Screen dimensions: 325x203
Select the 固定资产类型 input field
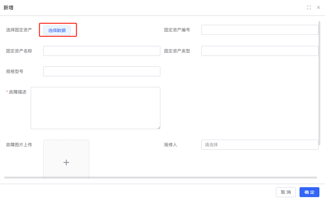click(260, 51)
